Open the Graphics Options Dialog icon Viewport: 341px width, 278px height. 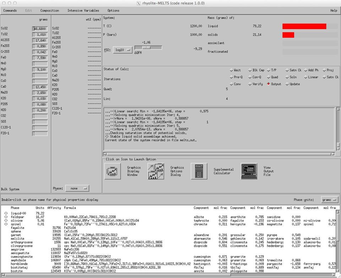[156, 171]
